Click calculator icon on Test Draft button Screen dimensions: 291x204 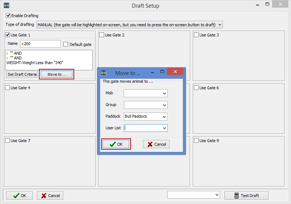coord(236,196)
